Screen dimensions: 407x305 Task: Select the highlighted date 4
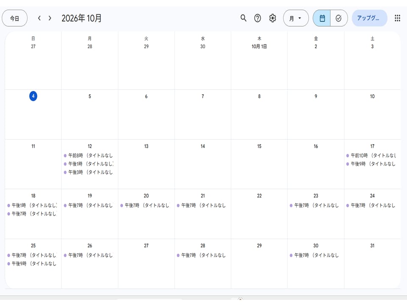(x=33, y=96)
